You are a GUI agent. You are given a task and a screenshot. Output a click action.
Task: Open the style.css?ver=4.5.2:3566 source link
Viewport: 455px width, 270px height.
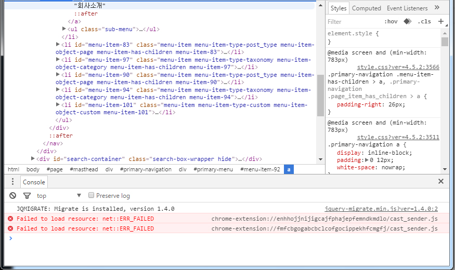398,67
